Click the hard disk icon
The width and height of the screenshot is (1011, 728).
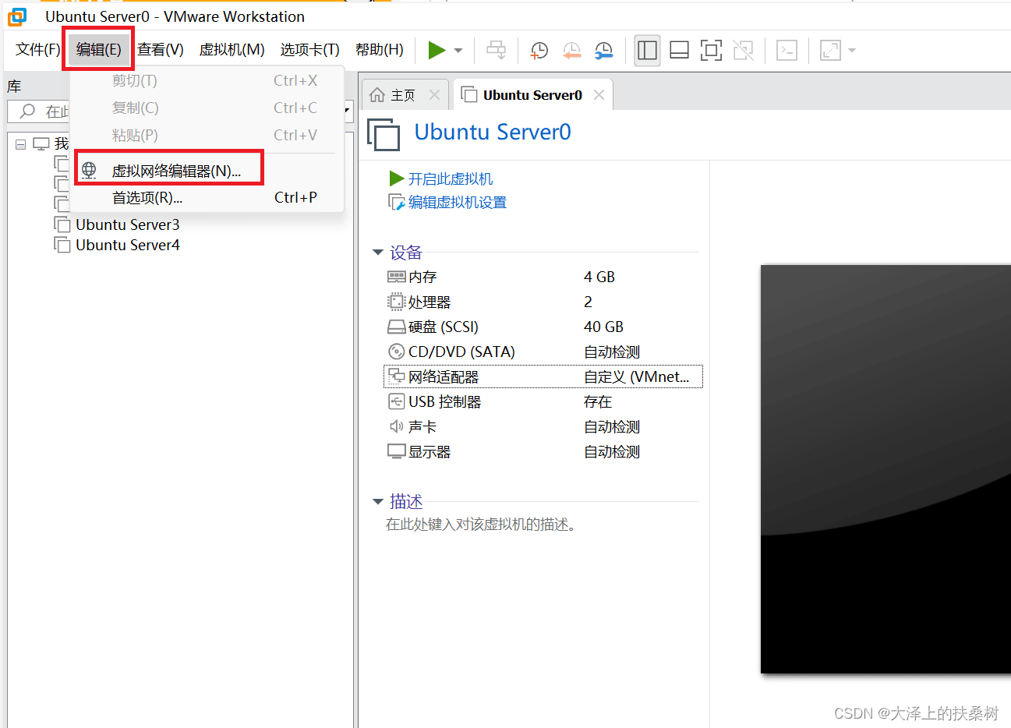click(x=397, y=327)
